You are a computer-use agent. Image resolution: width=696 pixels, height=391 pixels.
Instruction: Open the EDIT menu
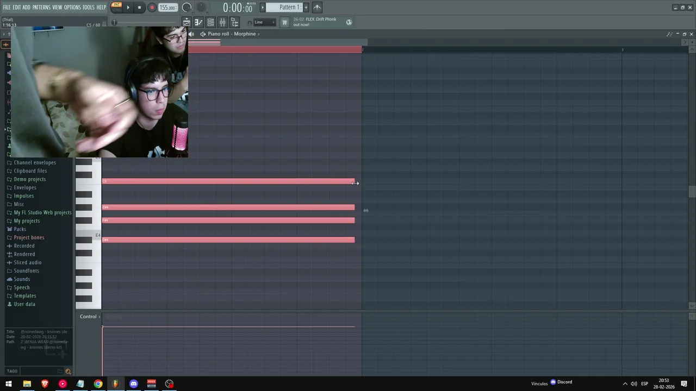(x=17, y=7)
